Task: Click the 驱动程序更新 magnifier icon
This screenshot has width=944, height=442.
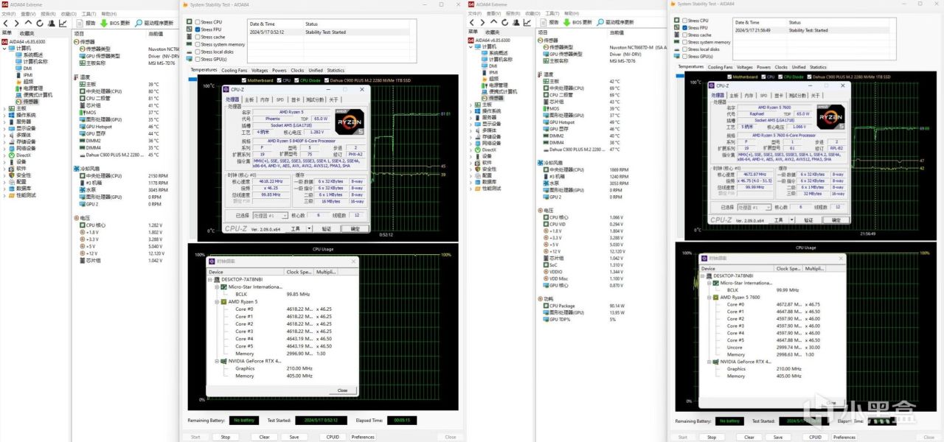Action: coord(139,23)
